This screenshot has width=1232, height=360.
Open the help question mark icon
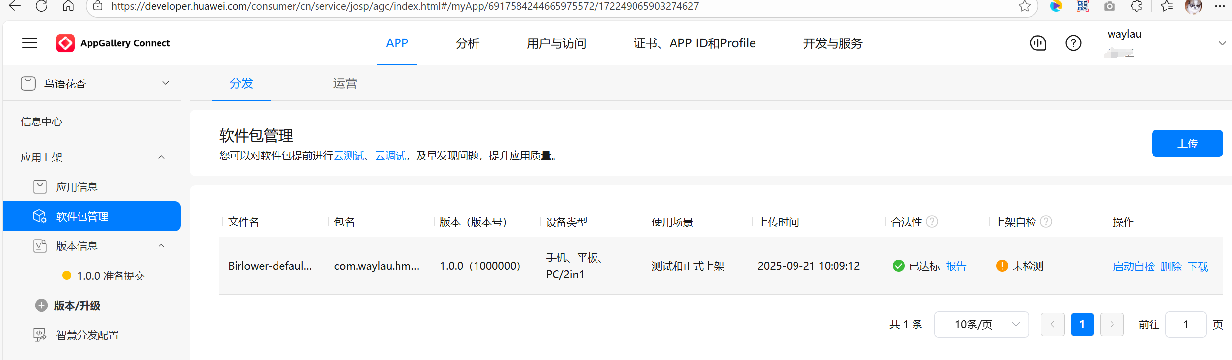tap(1073, 43)
